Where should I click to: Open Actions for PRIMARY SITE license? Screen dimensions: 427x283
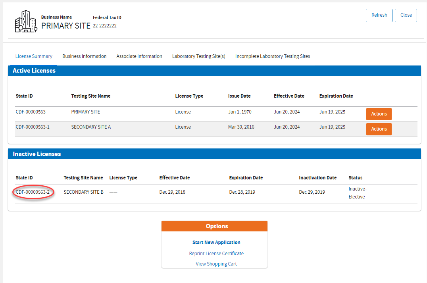379,114
